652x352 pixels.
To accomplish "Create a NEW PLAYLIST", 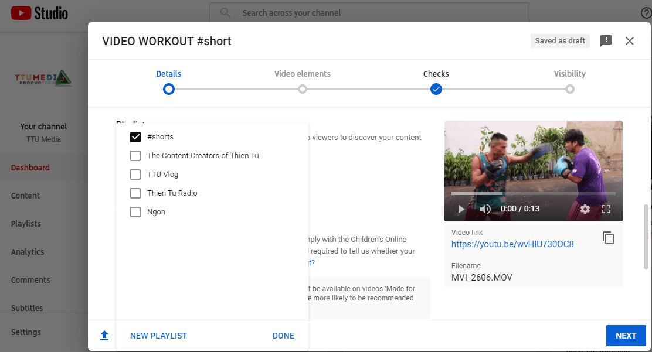I will click(158, 336).
